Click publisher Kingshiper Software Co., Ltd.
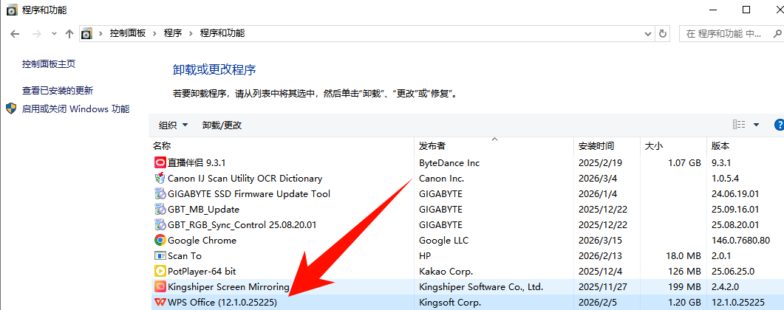Image resolution: width=784 pixels, height=310 pixels. point(481,286)
